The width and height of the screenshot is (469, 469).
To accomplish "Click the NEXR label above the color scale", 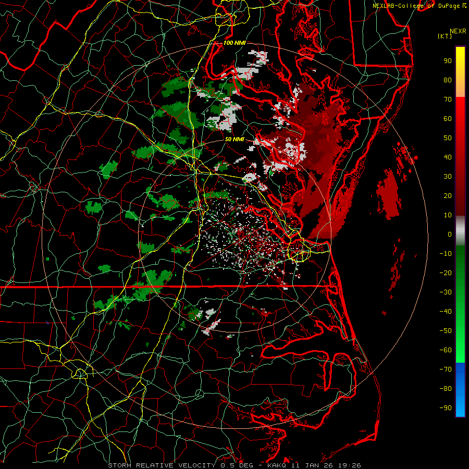I will 458,31.
